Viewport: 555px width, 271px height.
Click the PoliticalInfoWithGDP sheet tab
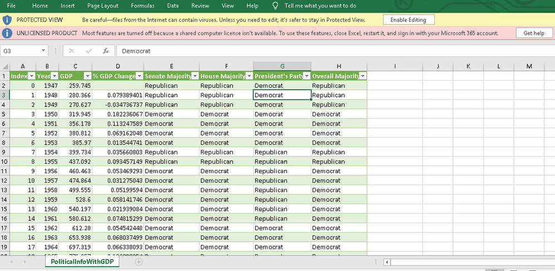pos(82,262)
